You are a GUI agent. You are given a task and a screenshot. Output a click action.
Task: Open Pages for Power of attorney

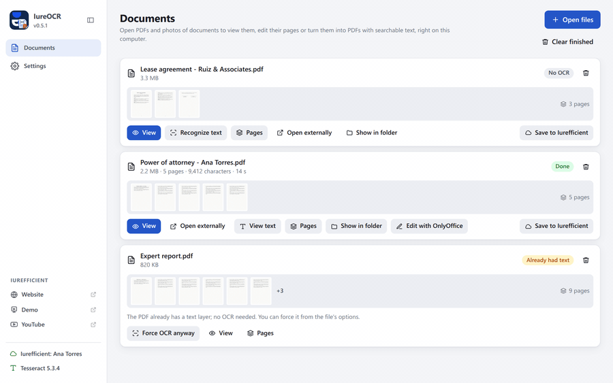coord(303,226)
